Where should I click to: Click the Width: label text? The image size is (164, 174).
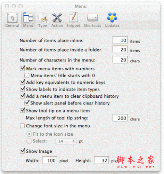[x=33, y=161]
